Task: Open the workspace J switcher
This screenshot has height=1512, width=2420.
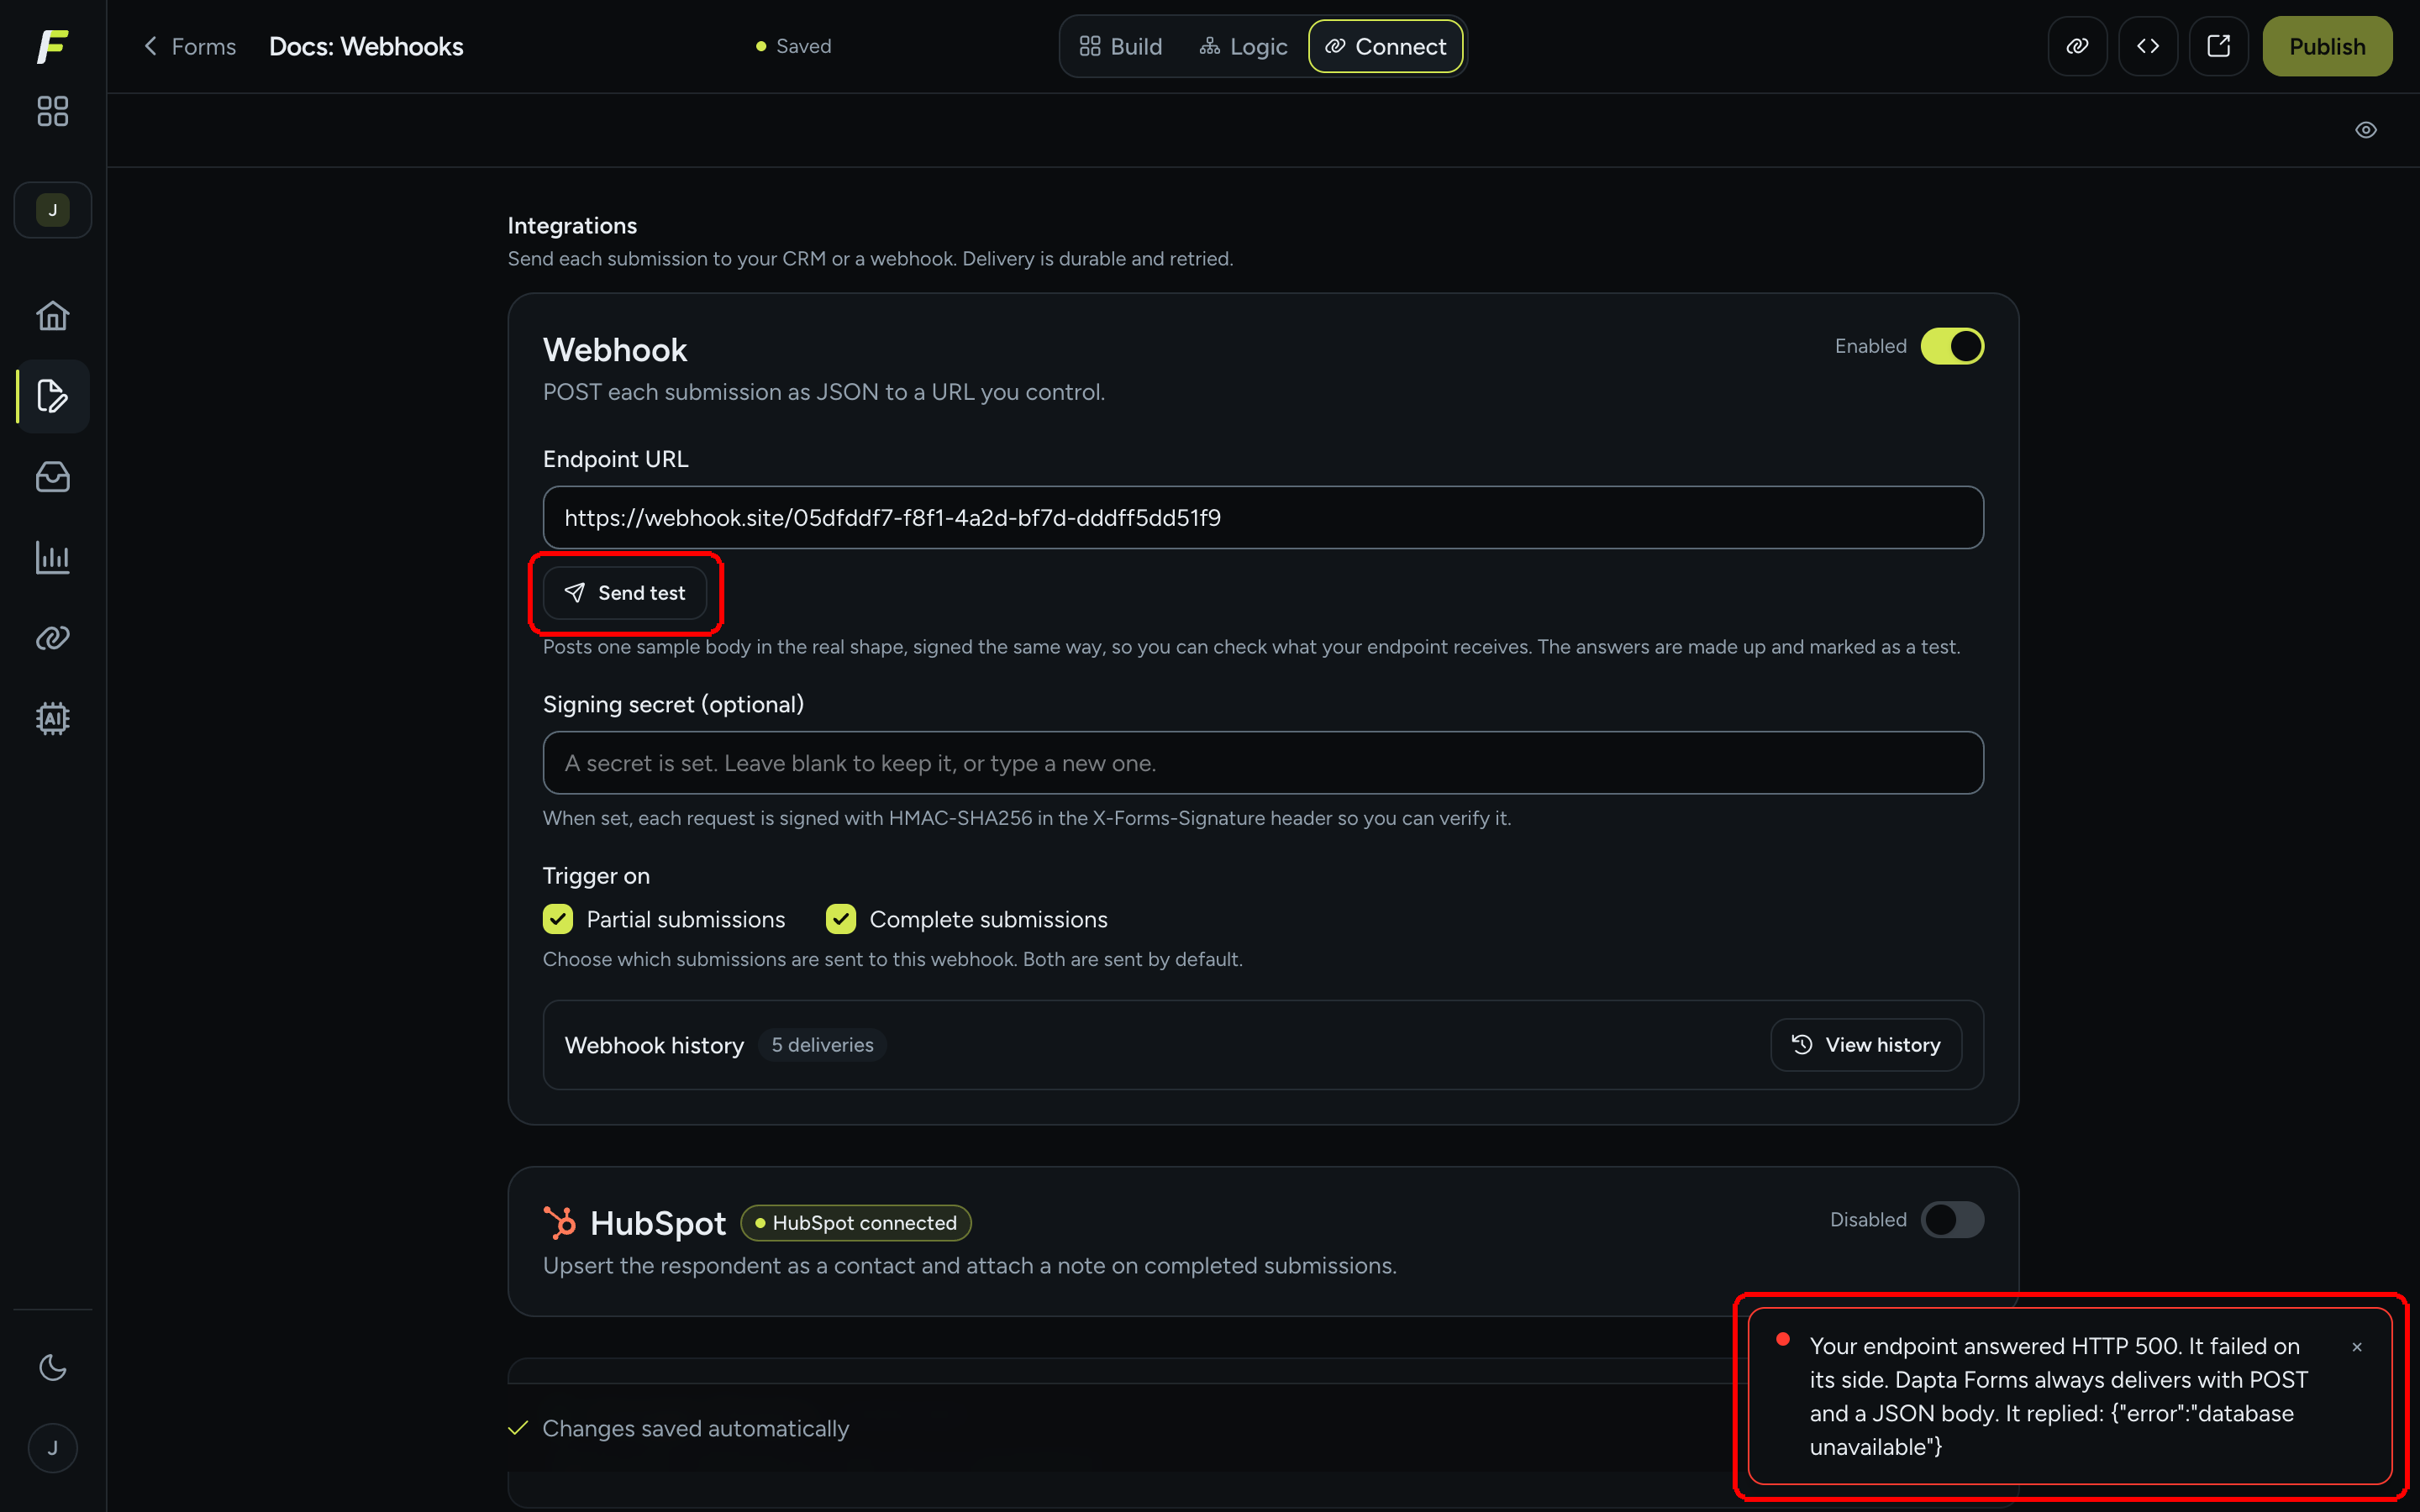Action: 53,210
